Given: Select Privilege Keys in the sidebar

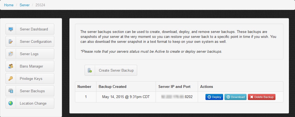Looking at the screenshot, I should click(31, 79).
